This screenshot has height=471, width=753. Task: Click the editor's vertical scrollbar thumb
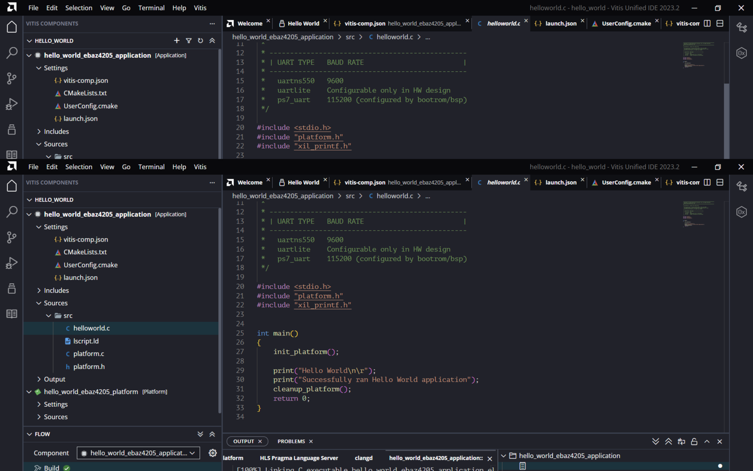[726, 121]
